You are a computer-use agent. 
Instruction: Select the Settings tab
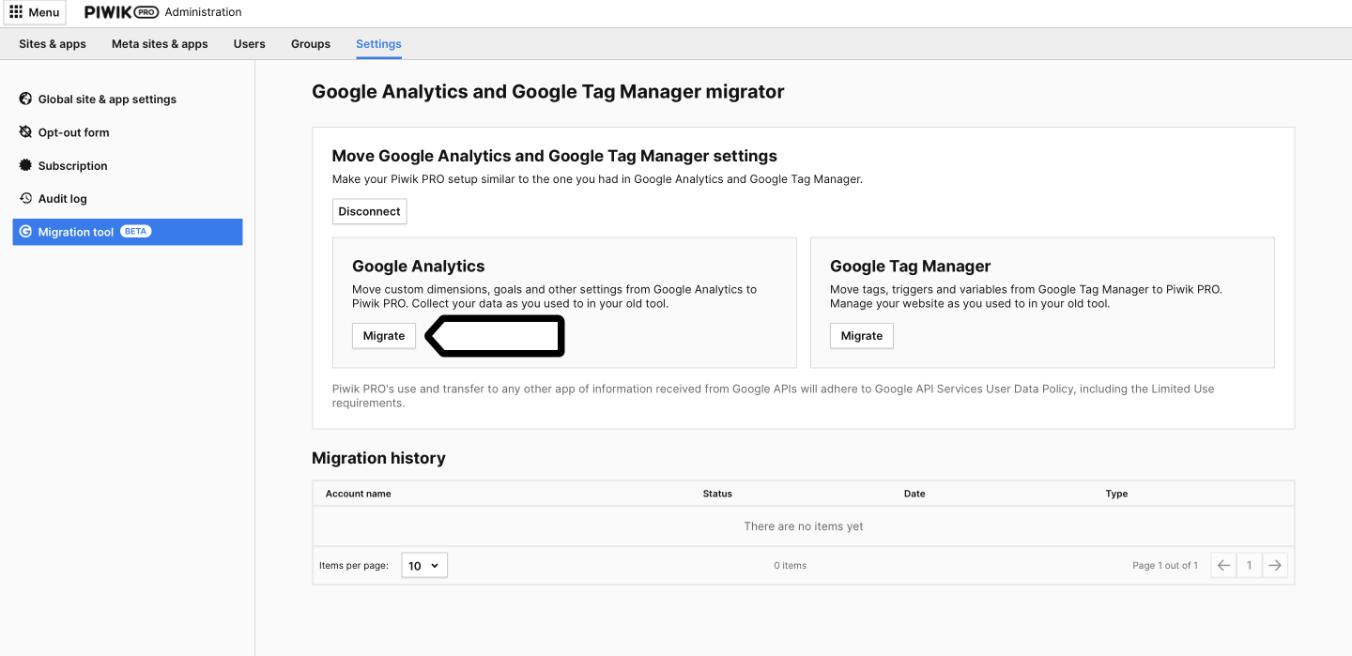tap(378, 44)
